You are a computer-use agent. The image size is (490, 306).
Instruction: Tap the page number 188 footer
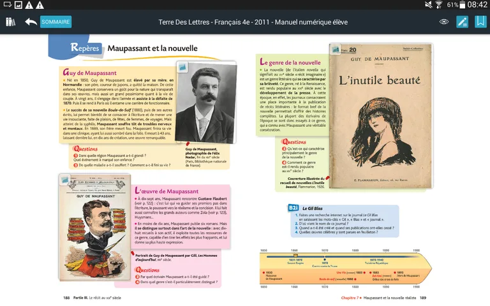point(66,298)
